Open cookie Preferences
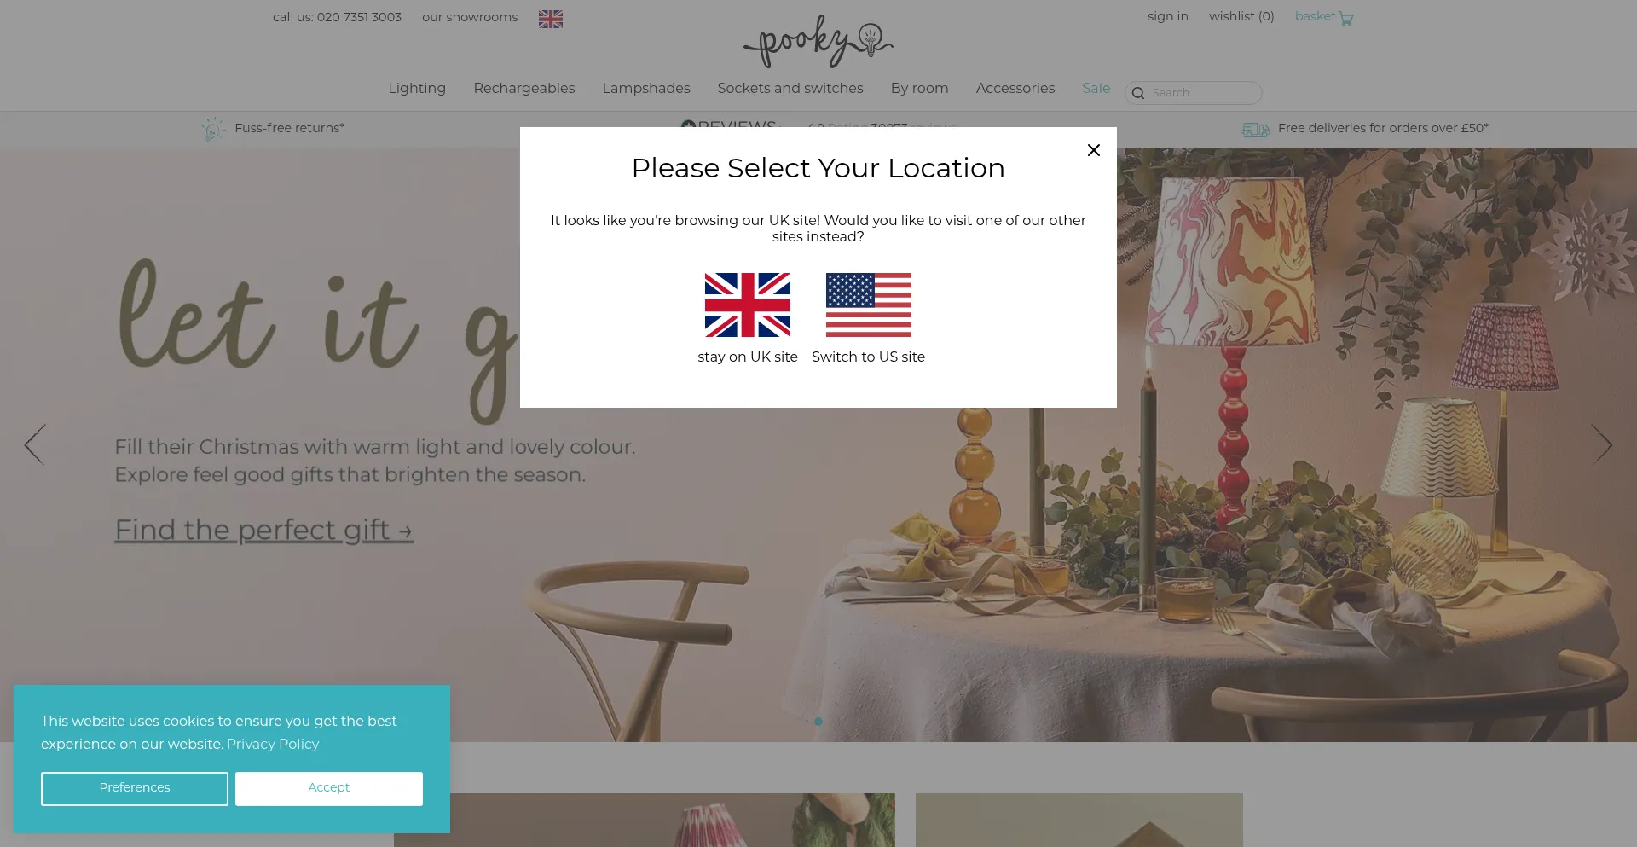This screenshot has height=847, width=1637. pyautogui.click(x=135, y=788)
